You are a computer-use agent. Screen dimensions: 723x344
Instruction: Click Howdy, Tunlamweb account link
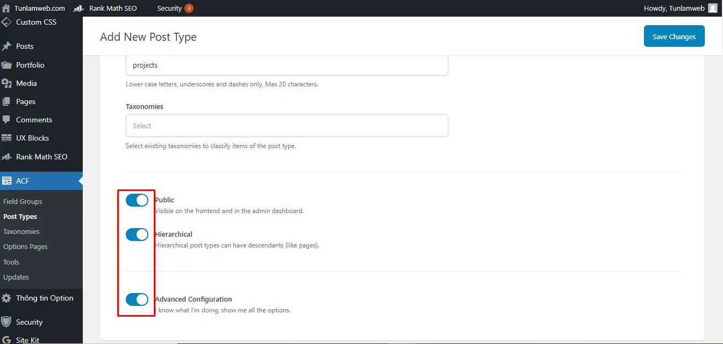(674, 8)
